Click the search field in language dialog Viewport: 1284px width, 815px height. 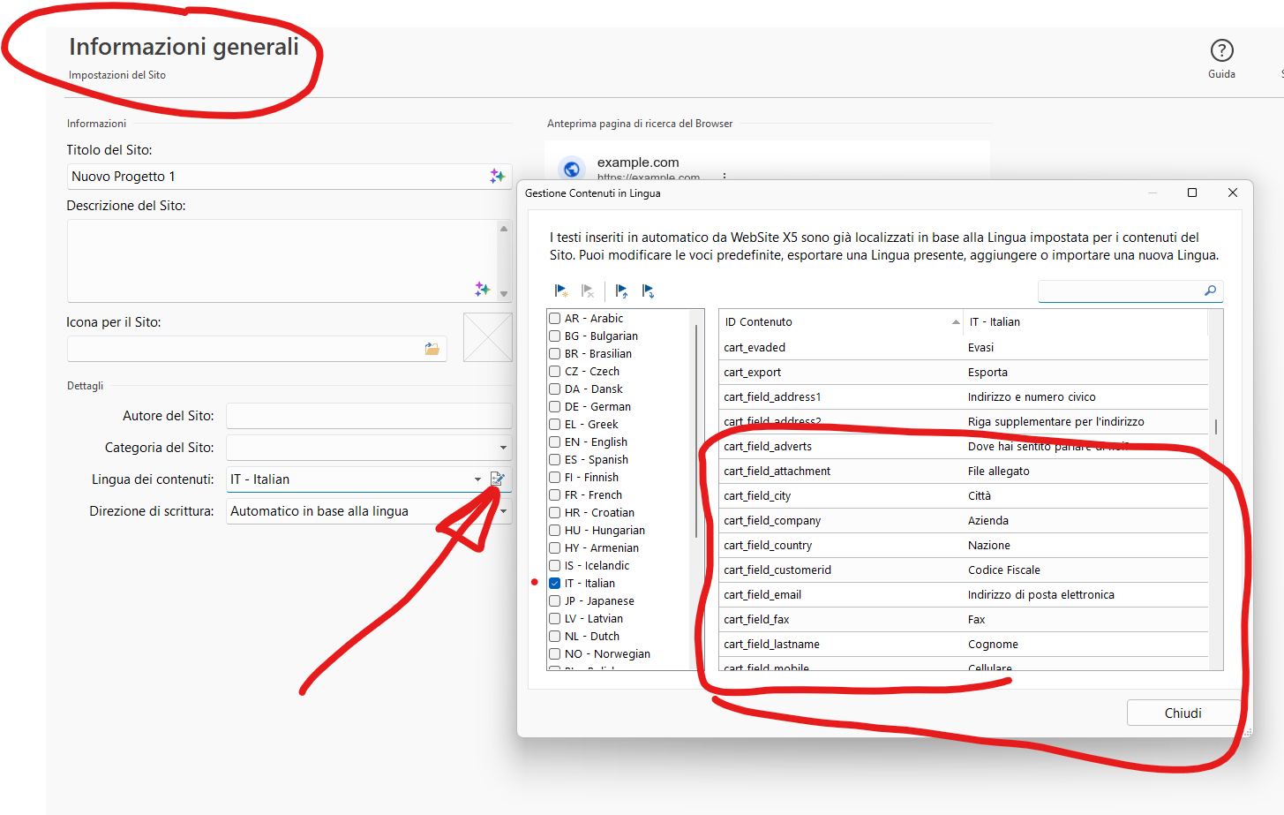1121,291
